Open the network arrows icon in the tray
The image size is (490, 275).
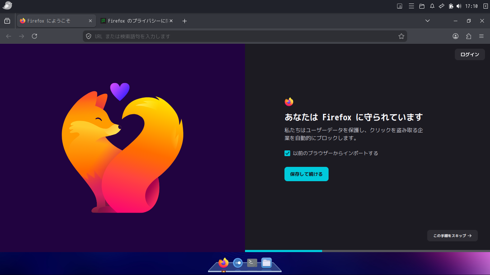tap(442, 6)
